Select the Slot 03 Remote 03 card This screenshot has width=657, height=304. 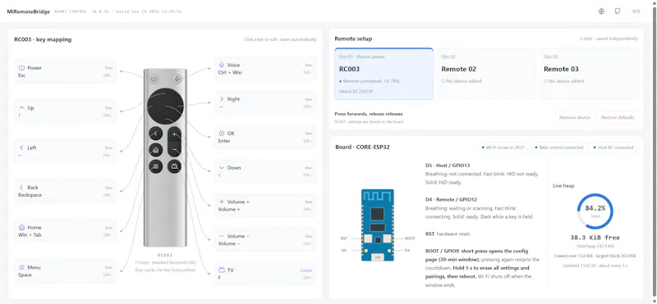coord(589,74)
